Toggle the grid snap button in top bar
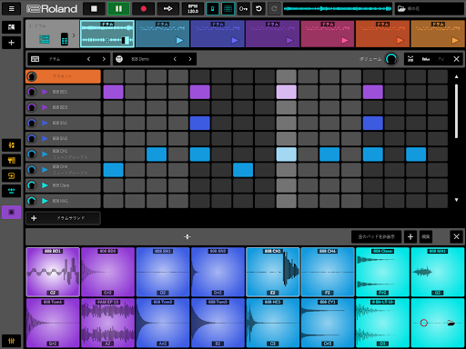 click(x=228, y=8)
